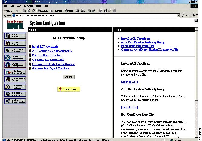The height and width of the screenshot is (141, 202).
Task: Open the Edit menu
Action: [x=12, y=6]
